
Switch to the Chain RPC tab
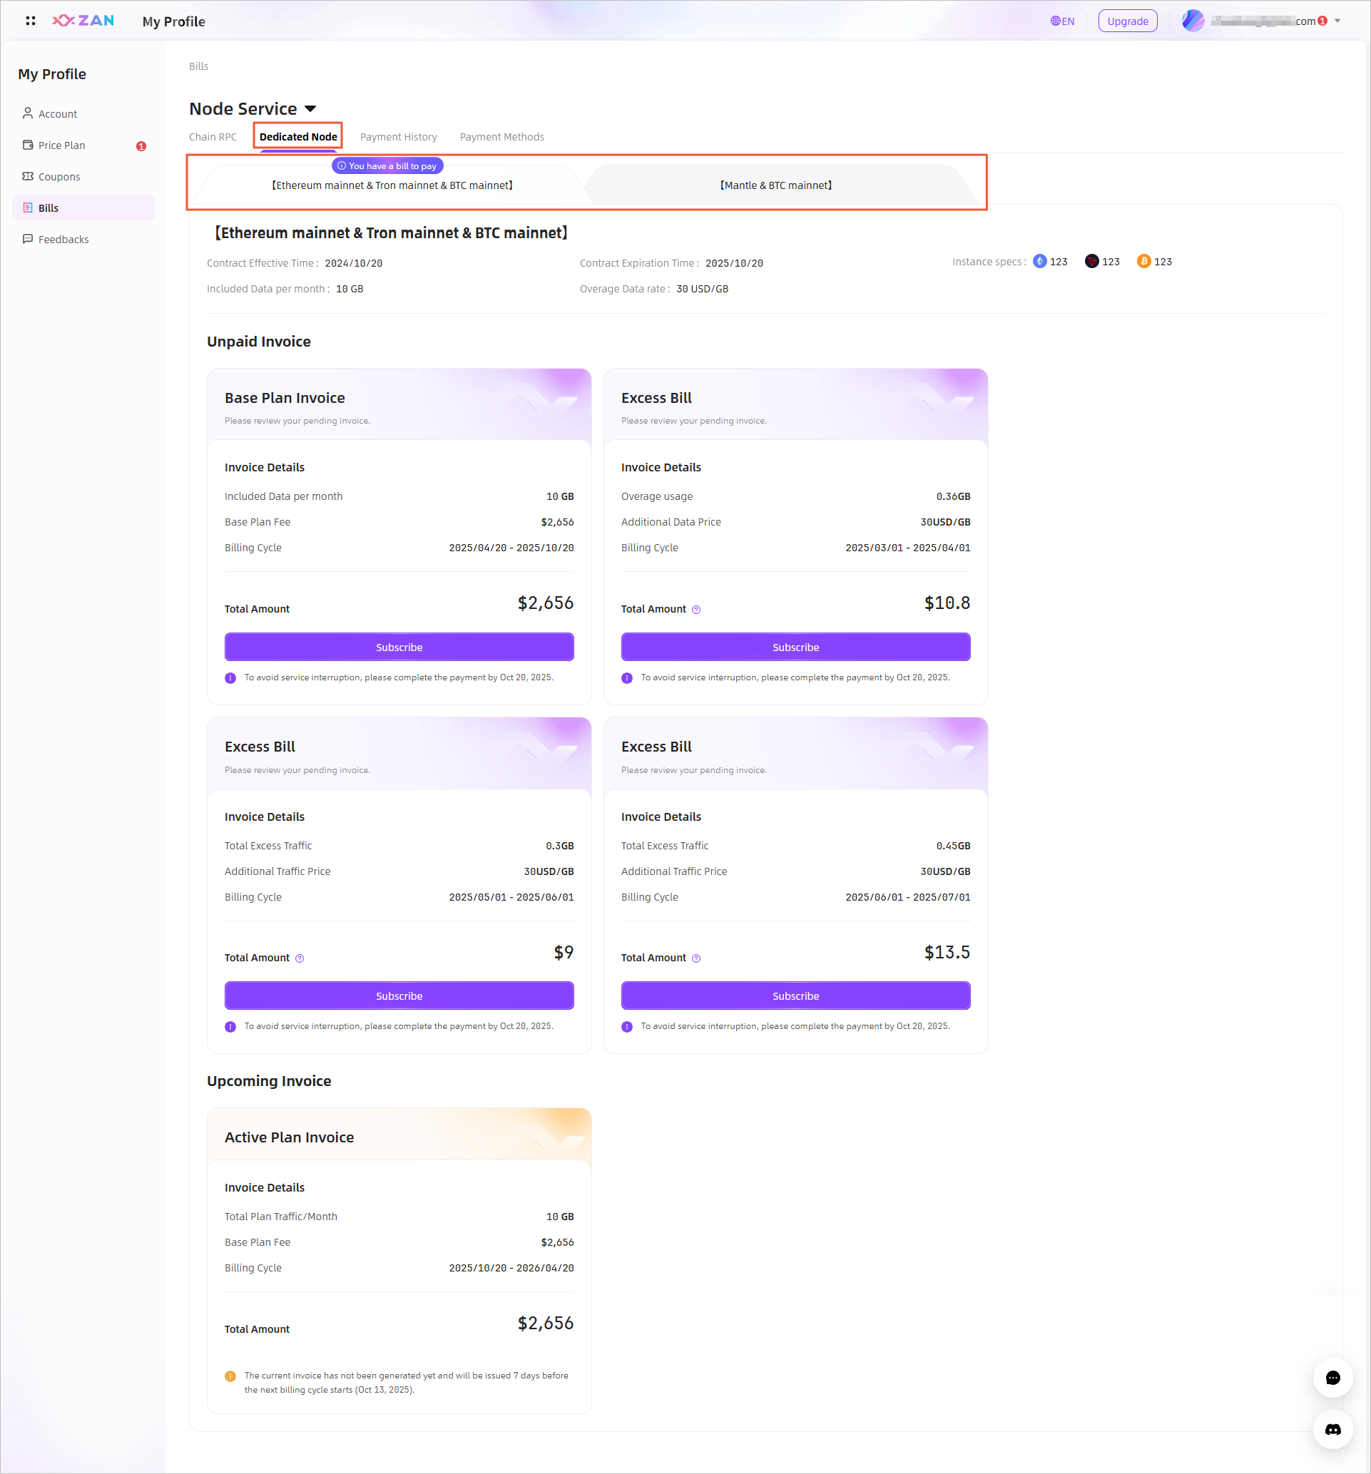coord(213,136)
